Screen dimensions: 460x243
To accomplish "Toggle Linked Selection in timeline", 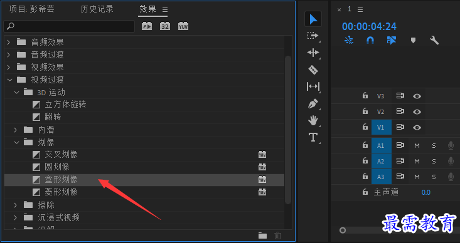I will (392, 40).
